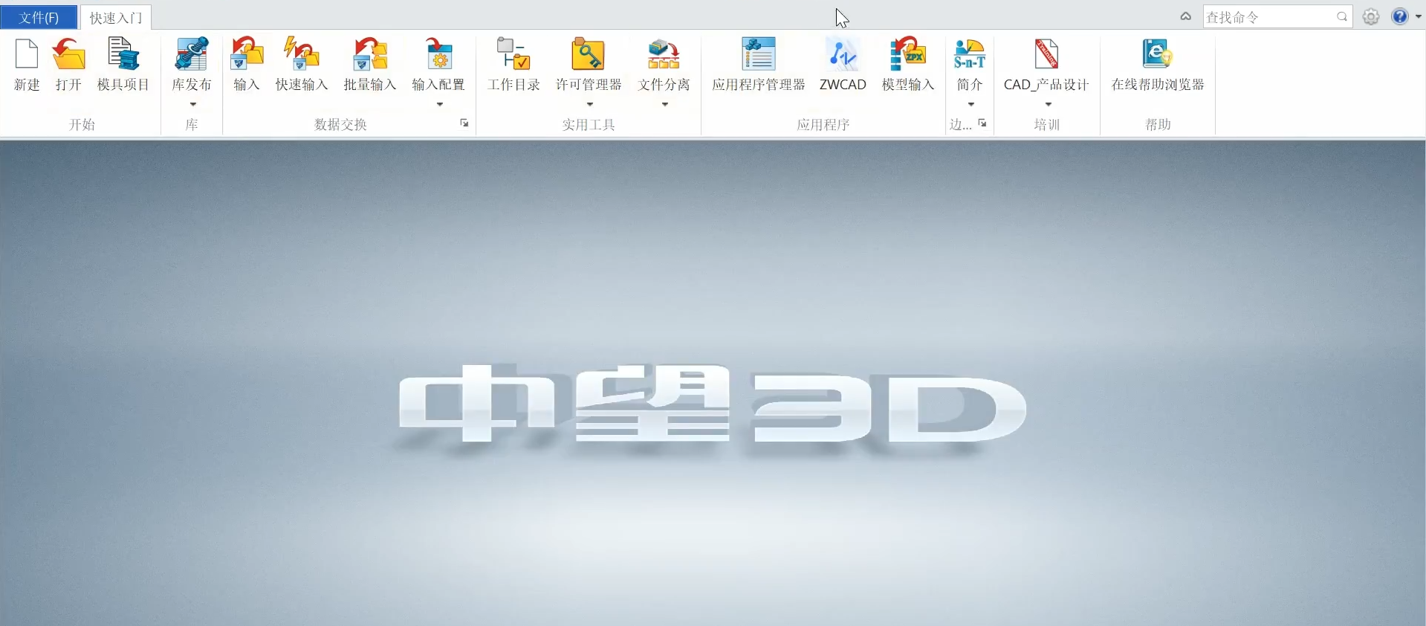
Task: Set the 工作目录 working directory
Action: pos(513,55)
